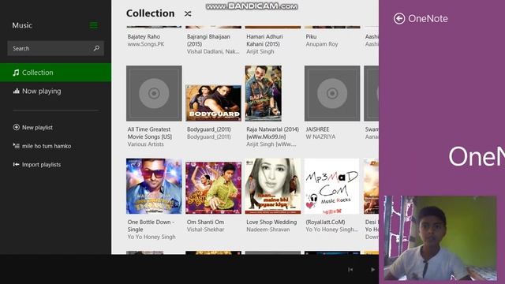
Task: Click the Collection page heading
Action: 151,13
